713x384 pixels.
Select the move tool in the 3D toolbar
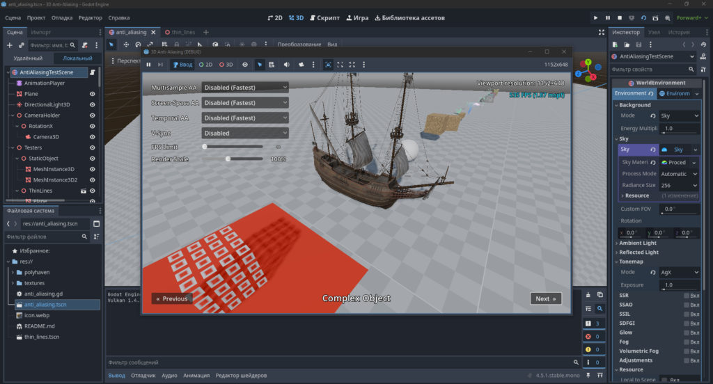point(126,45)
